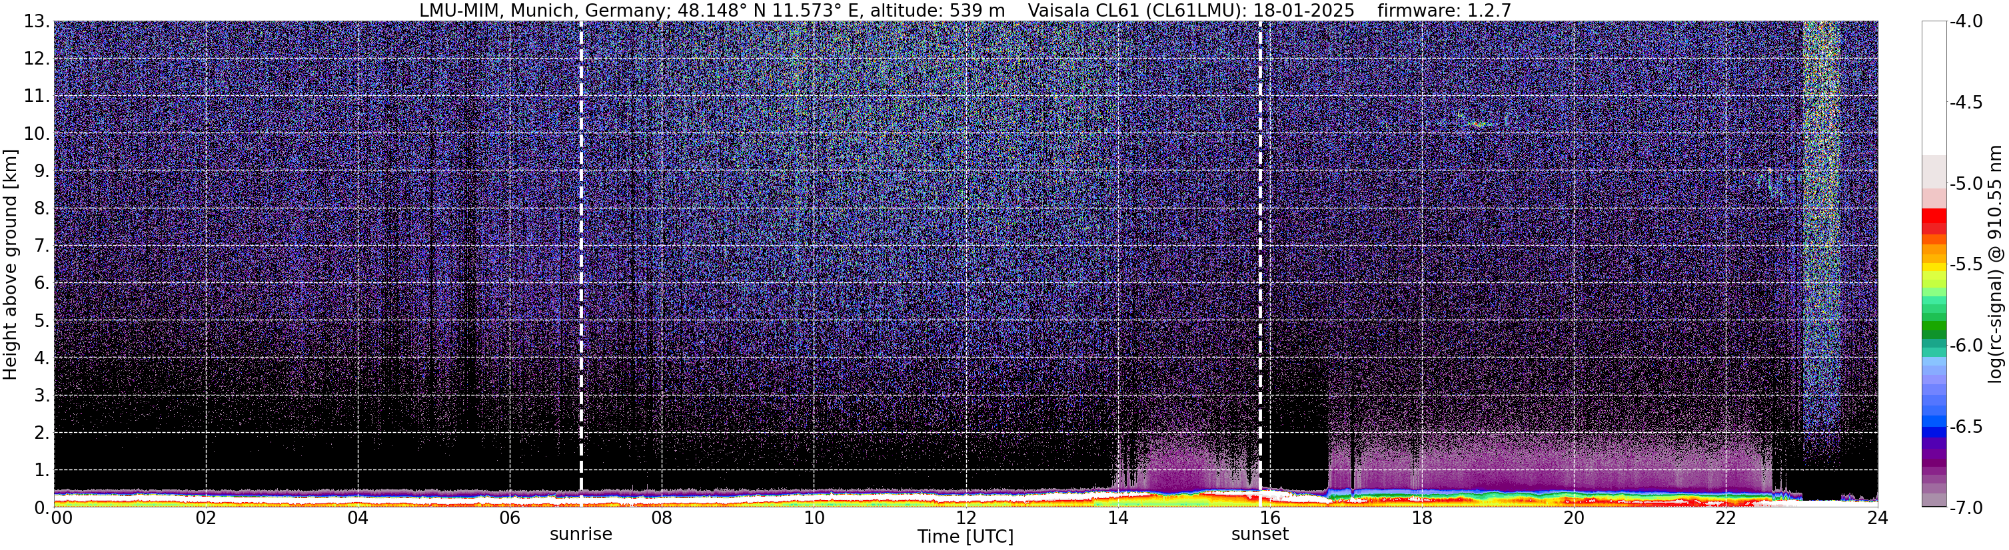Click the '9.' tick on the height axis
Viewport: 2009px width, 550px height.
click(41, 171)
